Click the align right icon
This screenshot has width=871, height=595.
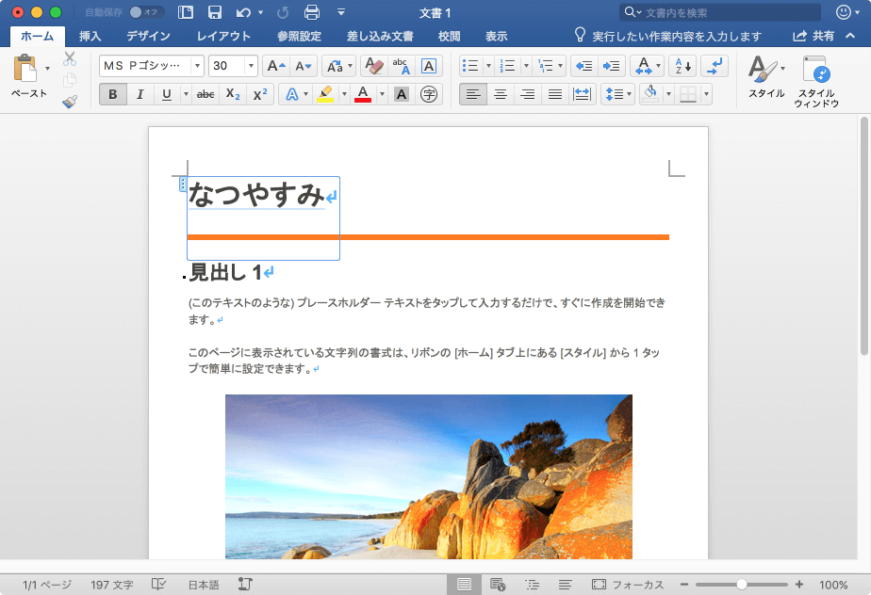528,94
